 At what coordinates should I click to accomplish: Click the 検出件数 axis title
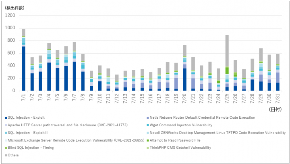tap(14, 8)
